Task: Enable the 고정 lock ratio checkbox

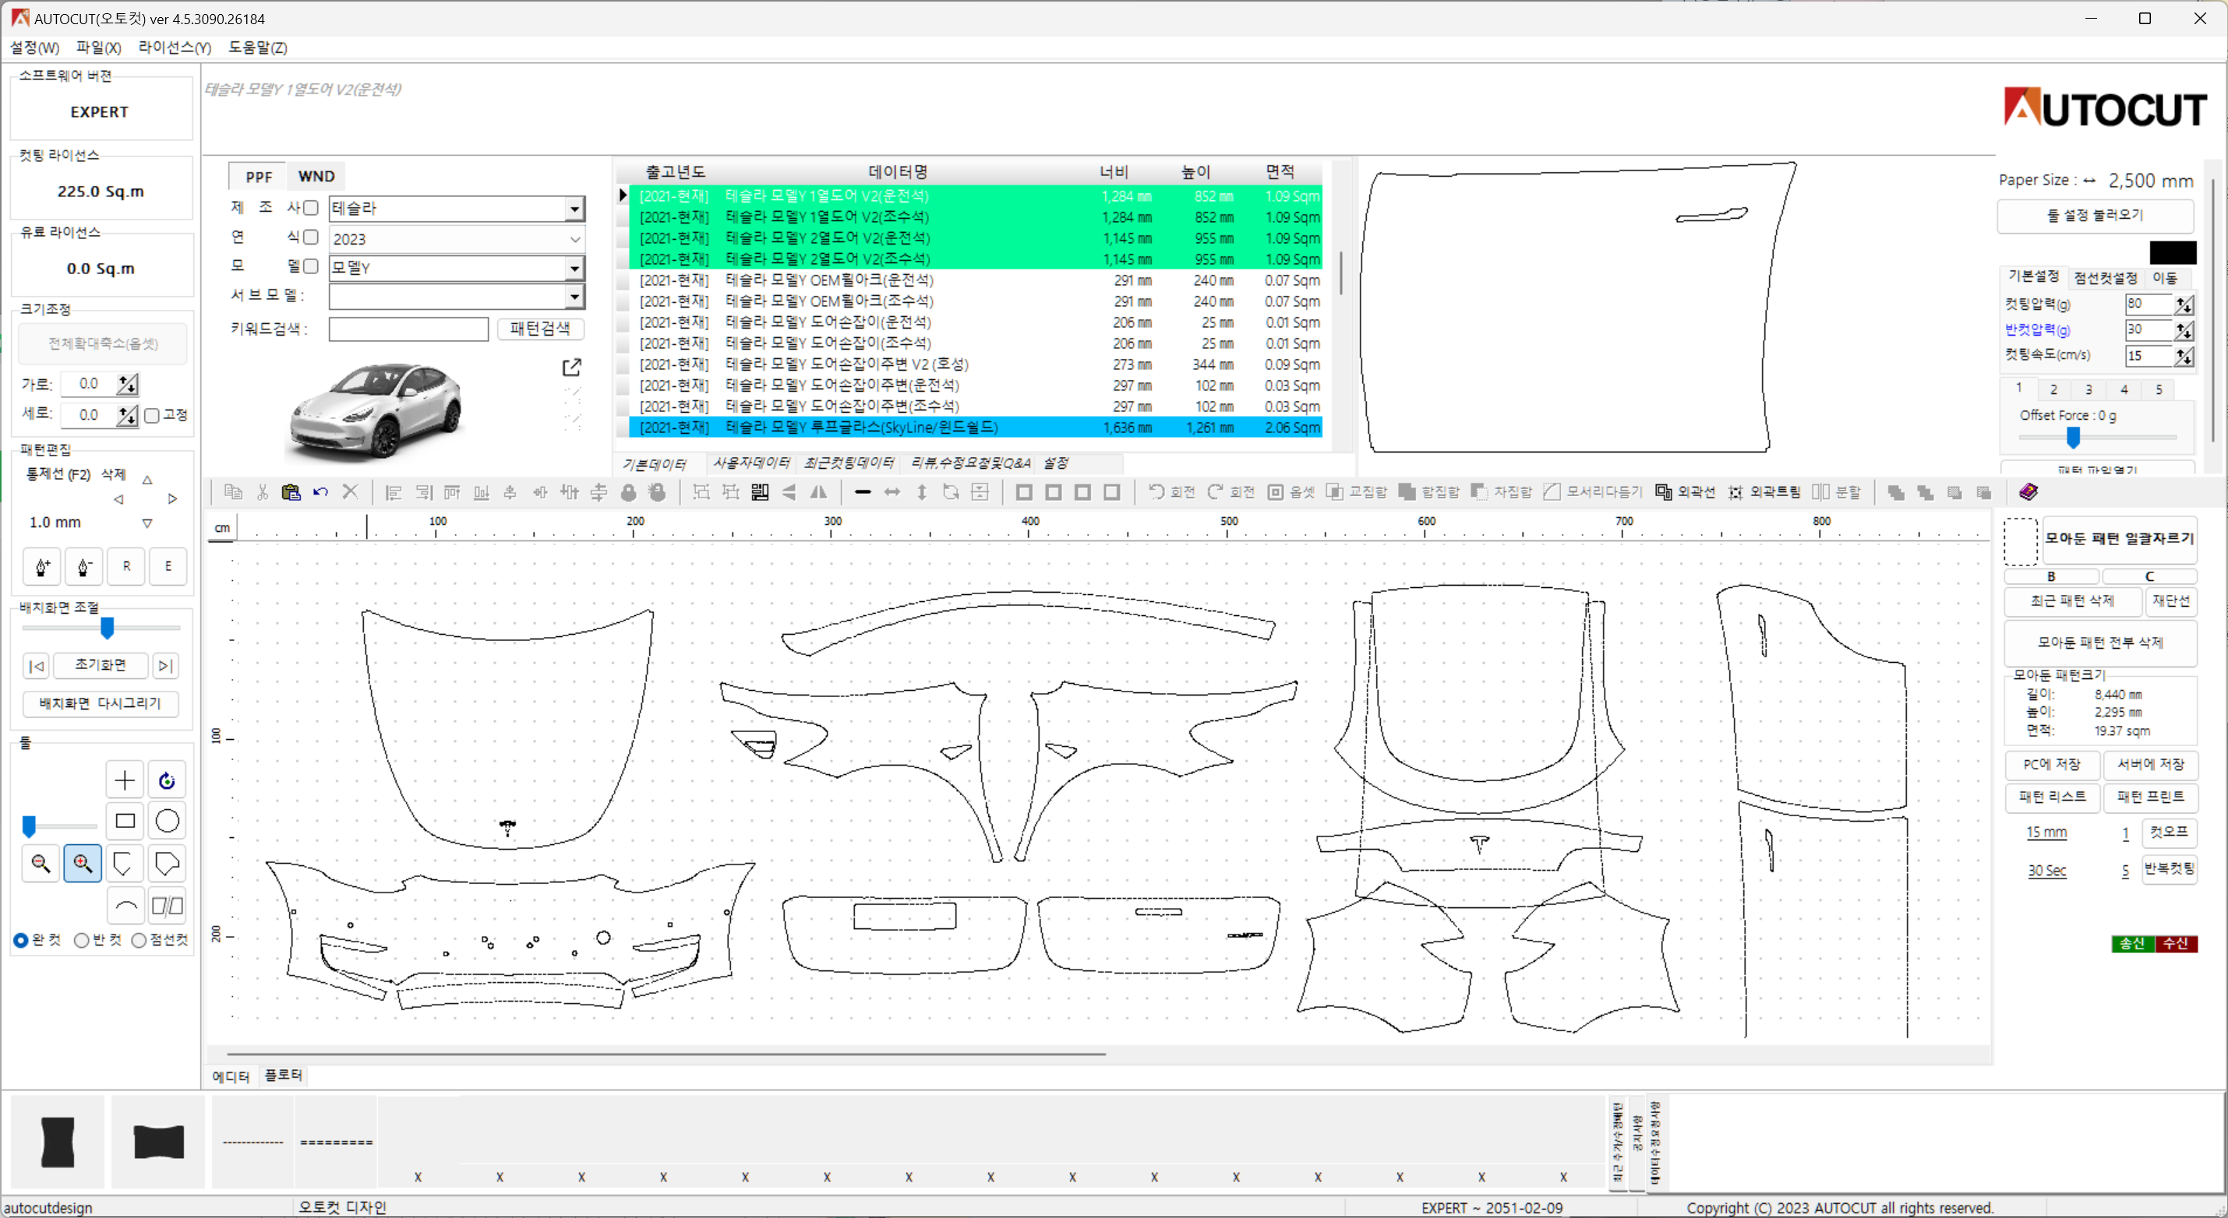Action: [x=152, y=415]
